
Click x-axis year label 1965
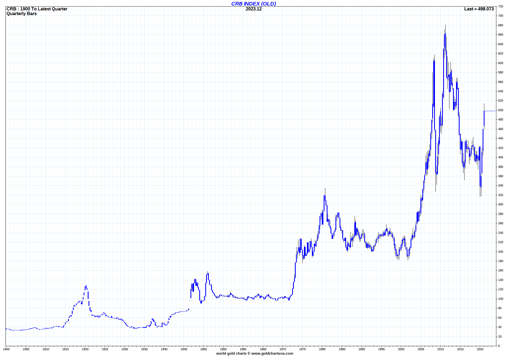[263, 349]
